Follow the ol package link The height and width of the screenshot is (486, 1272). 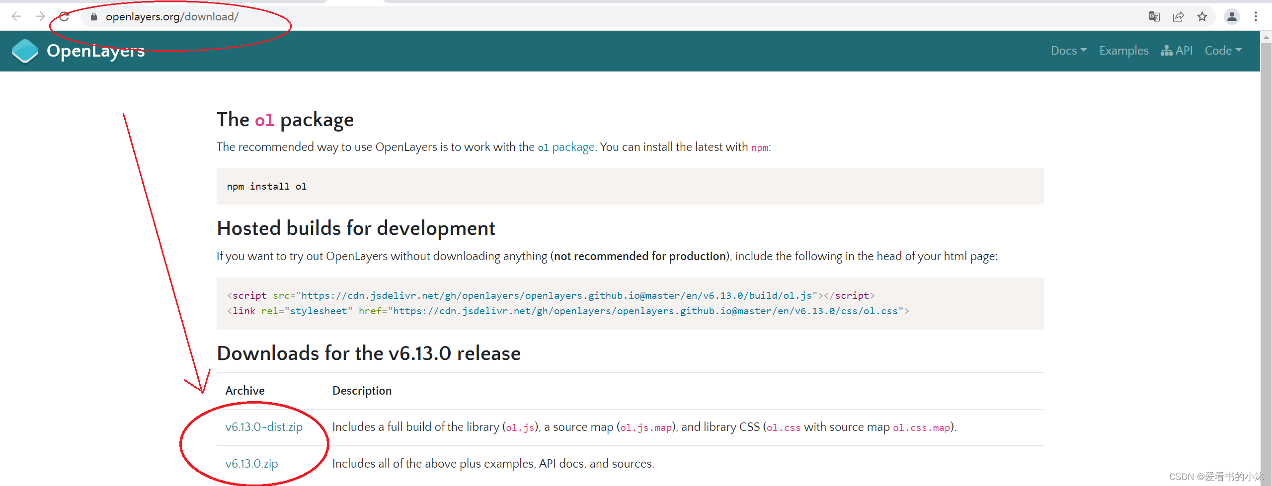tap(566, 147)
